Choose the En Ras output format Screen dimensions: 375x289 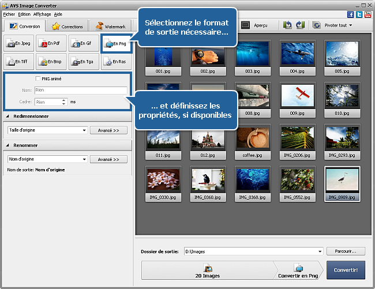pyautogui.click(x=116, y=62)
